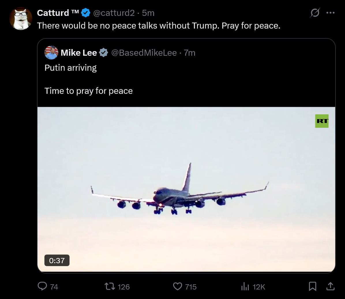Click Catturd's blue verified badge
Image resolution: width=345 pixels, height=299 pixels.
coord(86,13)
